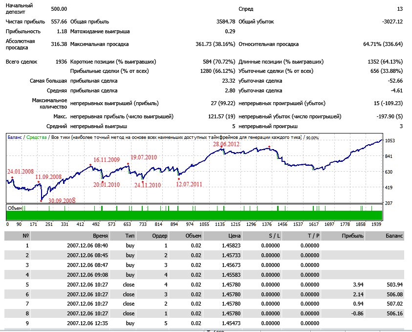Select max consecutive profit 121.57 (19)
This screenshot has height=332, width=412.
click(221, 116)
